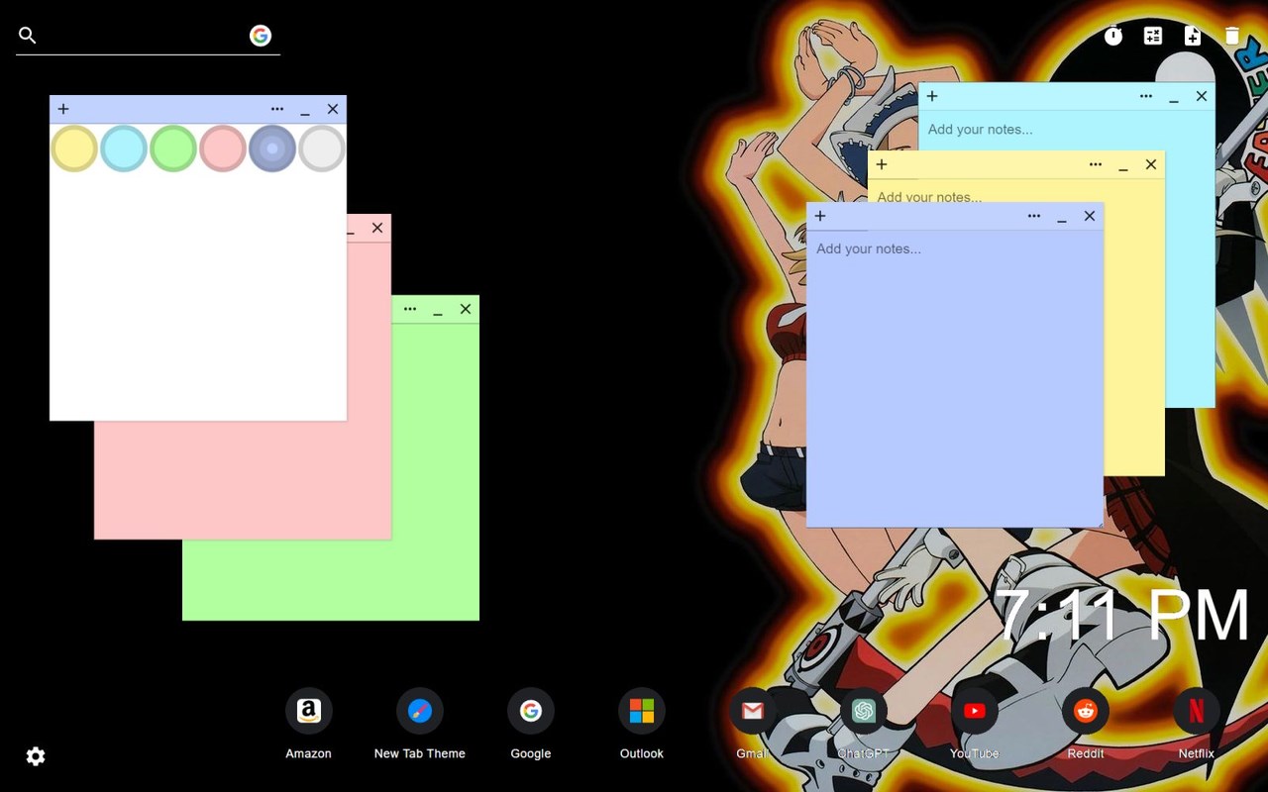Minimize the green sticky note
The height and width of the screenshot is (792, 1268).
coord(438,310)
